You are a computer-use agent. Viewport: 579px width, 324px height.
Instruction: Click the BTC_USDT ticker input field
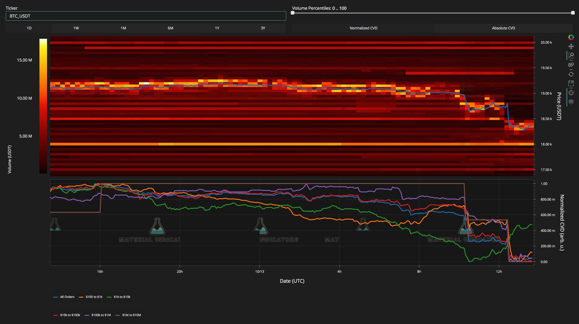146,16
